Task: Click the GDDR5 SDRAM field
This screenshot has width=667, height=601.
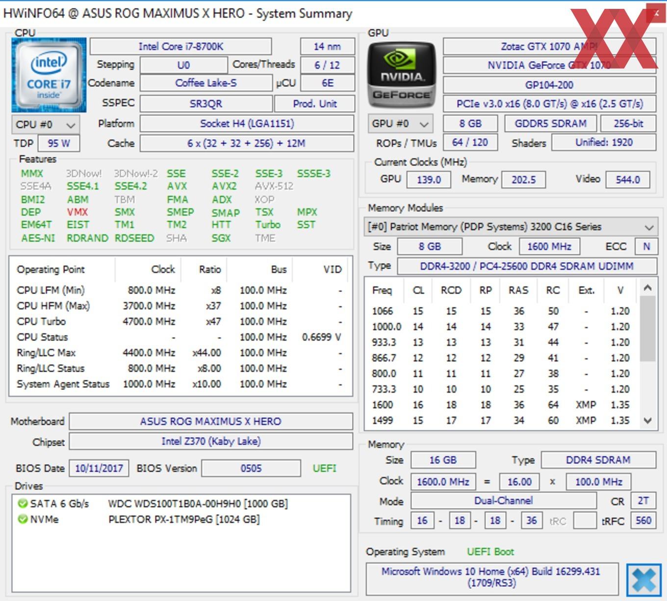Action: pos(550,124)
